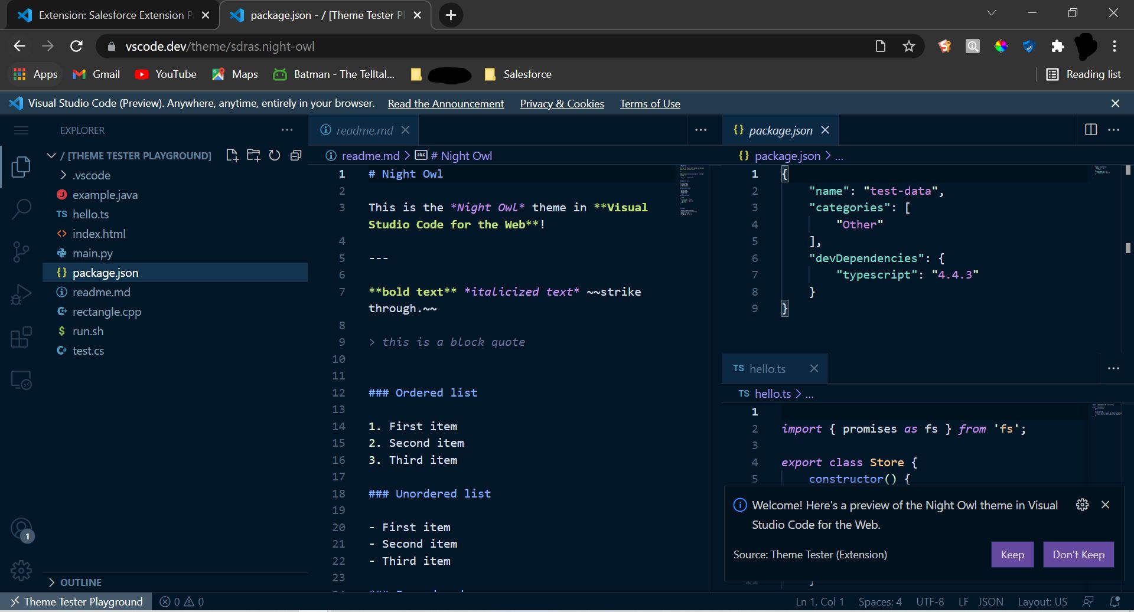Viewport: 1134px width, 612px height.
Task: Click the readme.md minimap
Action: [691, 190]
